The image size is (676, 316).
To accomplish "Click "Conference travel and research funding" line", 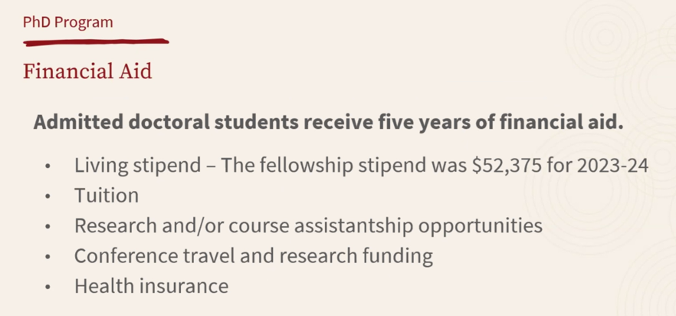I will coord(253,256).
